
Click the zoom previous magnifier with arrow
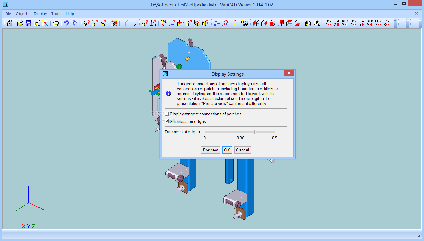click(308, 23)
